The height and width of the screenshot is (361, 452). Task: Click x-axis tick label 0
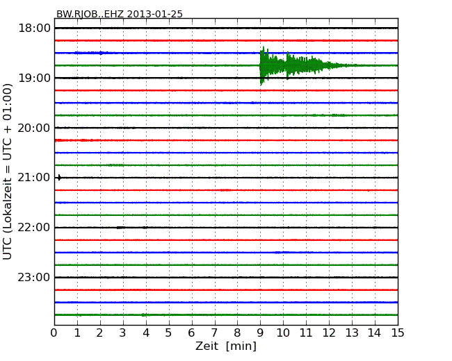[x=54, y=333]
